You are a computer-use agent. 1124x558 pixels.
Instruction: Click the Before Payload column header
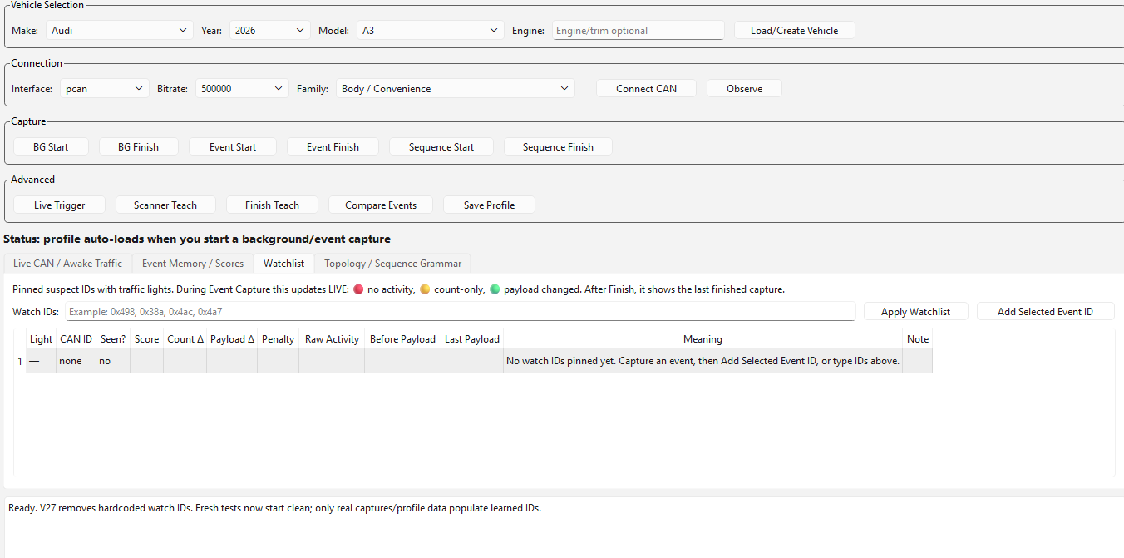click(x=402, y=339)
